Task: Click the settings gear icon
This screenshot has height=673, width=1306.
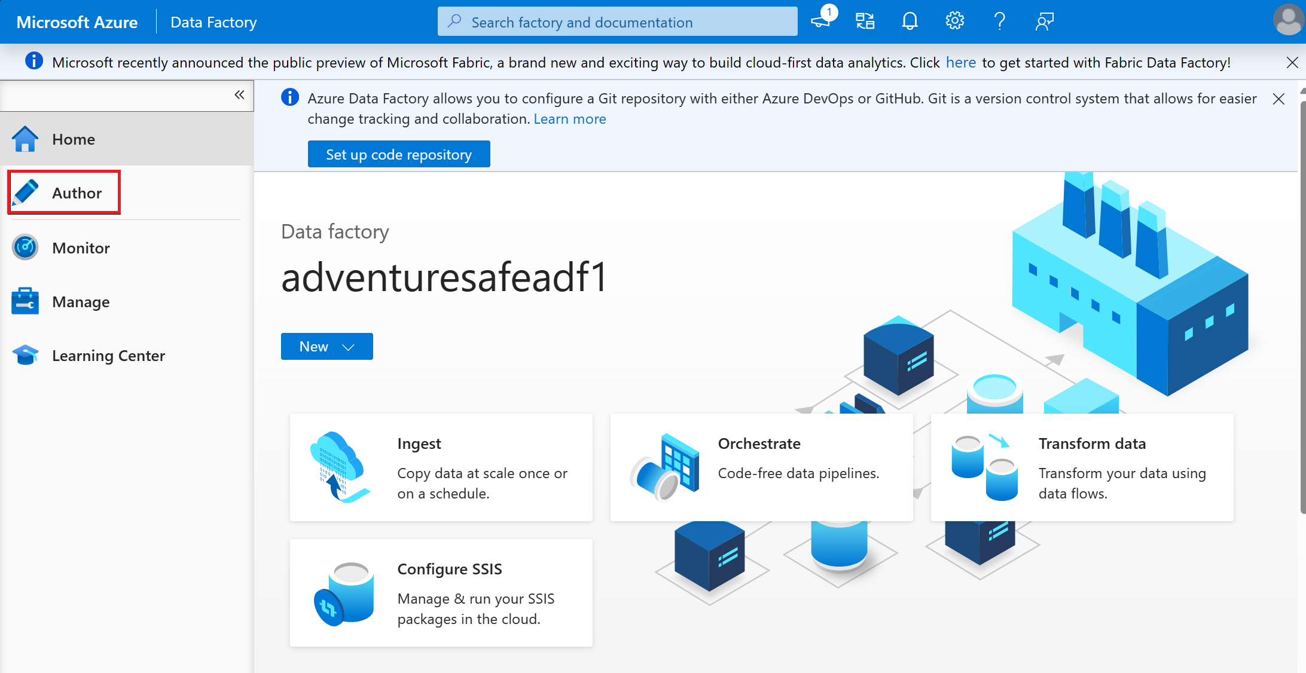Action: [x=955, y=22]
